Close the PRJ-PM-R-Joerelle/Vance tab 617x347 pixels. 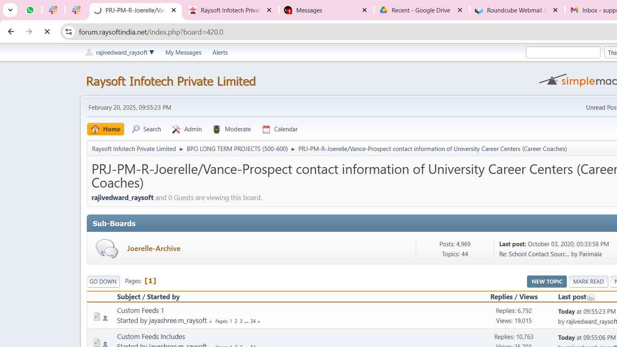tap(174, 10)
